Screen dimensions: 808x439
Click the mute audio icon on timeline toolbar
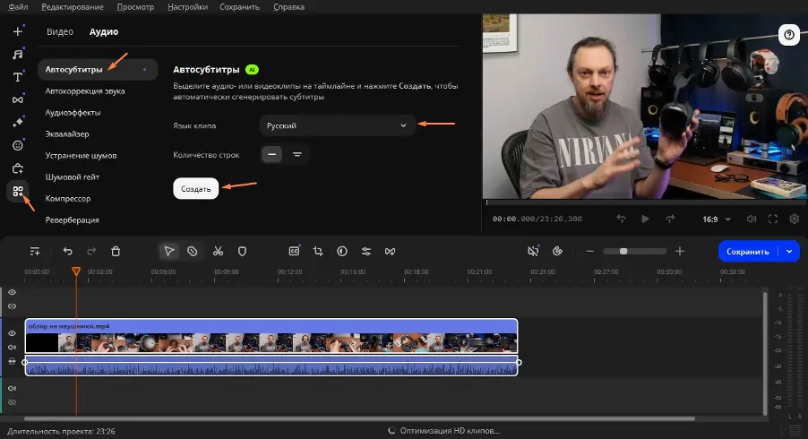pyautogui.click(x=533, y=252)
